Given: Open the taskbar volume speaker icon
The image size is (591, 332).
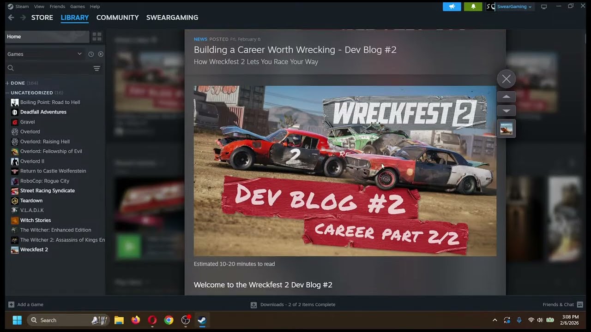Looking at the screenshot, I should pos(540,320).
